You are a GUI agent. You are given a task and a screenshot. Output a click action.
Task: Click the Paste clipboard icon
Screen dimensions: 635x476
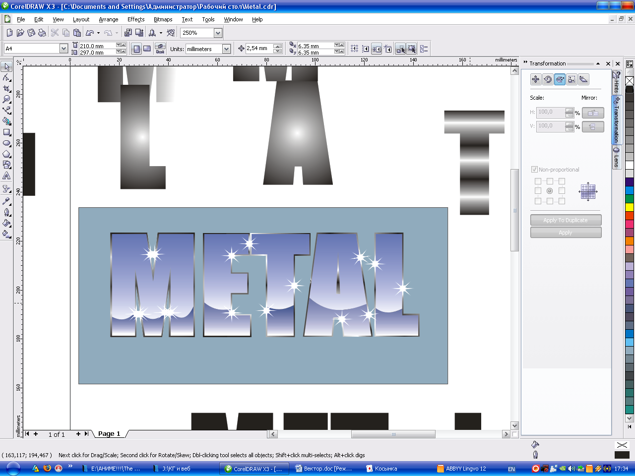pyautogui.click(x=77, y=33)
